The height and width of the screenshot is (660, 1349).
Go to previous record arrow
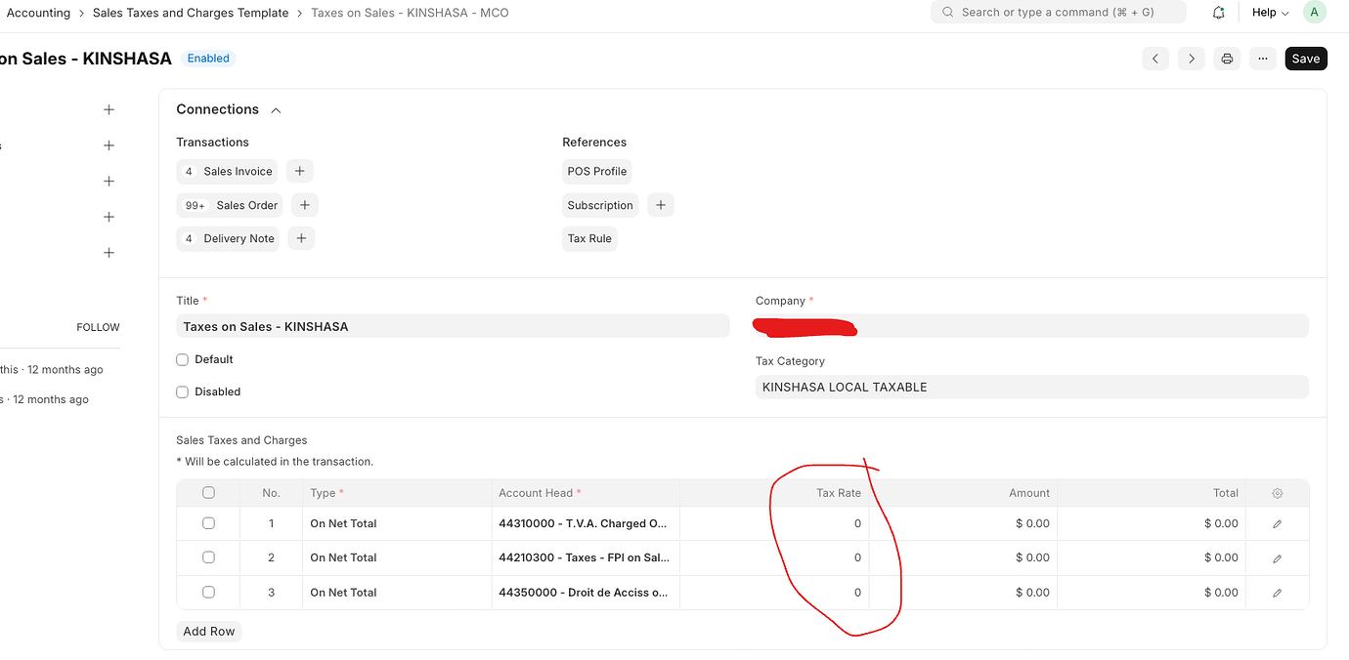point(1155,59)
